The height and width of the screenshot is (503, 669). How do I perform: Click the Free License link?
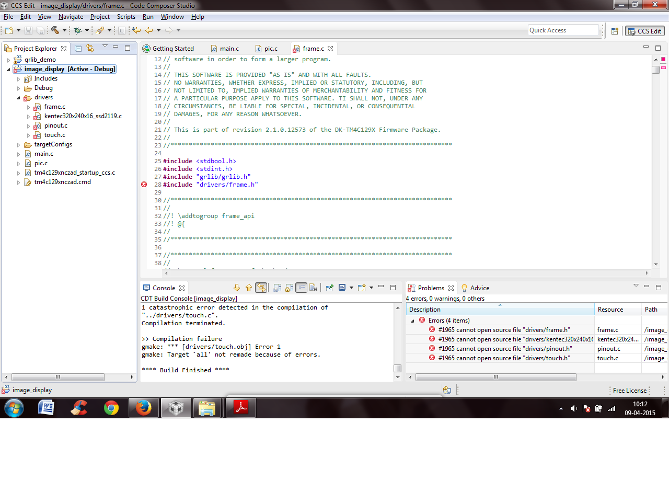pyautogui.click(x=629, y=391)
